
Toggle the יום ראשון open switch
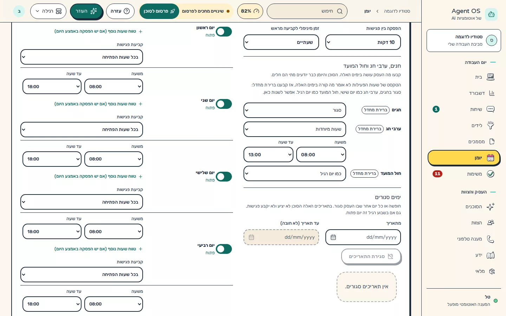[224, 32]
